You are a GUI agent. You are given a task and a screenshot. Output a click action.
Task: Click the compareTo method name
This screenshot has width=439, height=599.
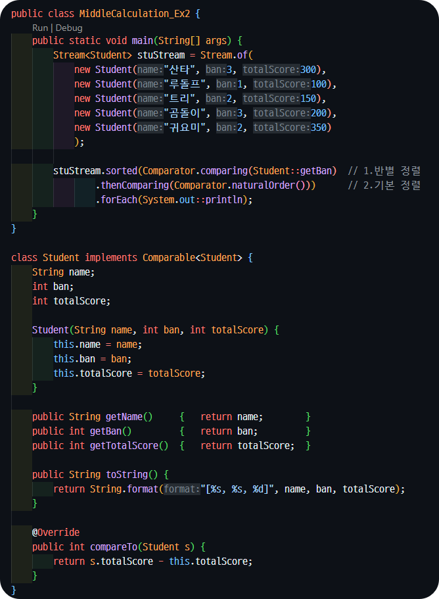click(x=114, y=547)
